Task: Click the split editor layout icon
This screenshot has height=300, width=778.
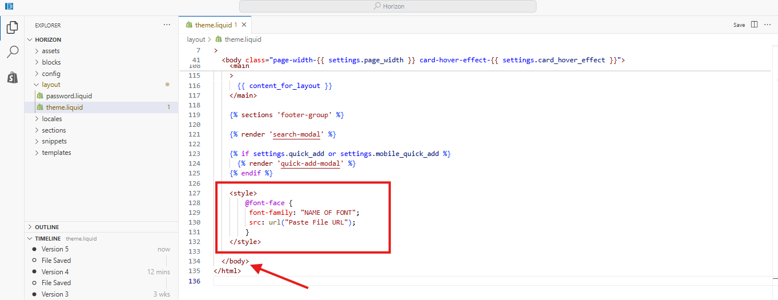Action: pyautogui.click(x=755, y=25)
